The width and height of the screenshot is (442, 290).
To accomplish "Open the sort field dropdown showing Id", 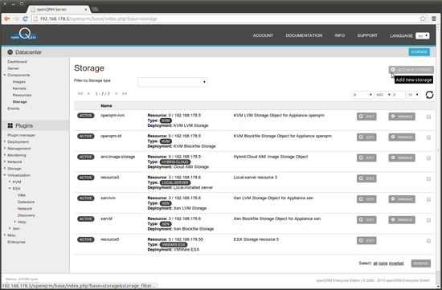I will [362, 95].
